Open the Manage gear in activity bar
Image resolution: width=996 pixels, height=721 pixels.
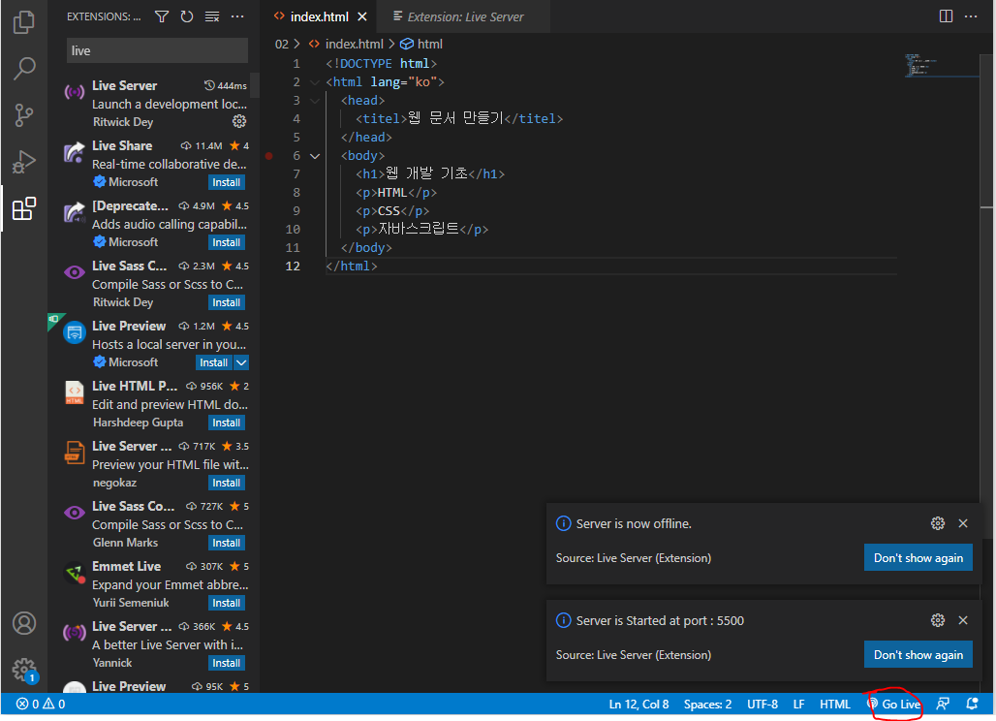[x=24, y=670]
